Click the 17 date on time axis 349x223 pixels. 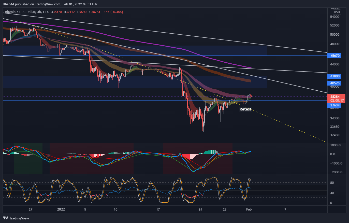point(158,210)
